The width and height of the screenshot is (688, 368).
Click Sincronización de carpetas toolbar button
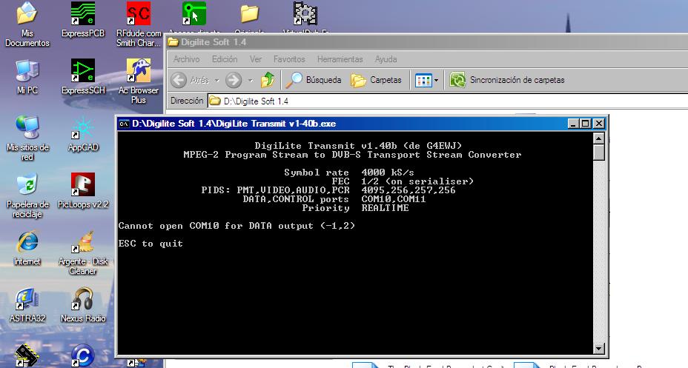coord(507,80)
